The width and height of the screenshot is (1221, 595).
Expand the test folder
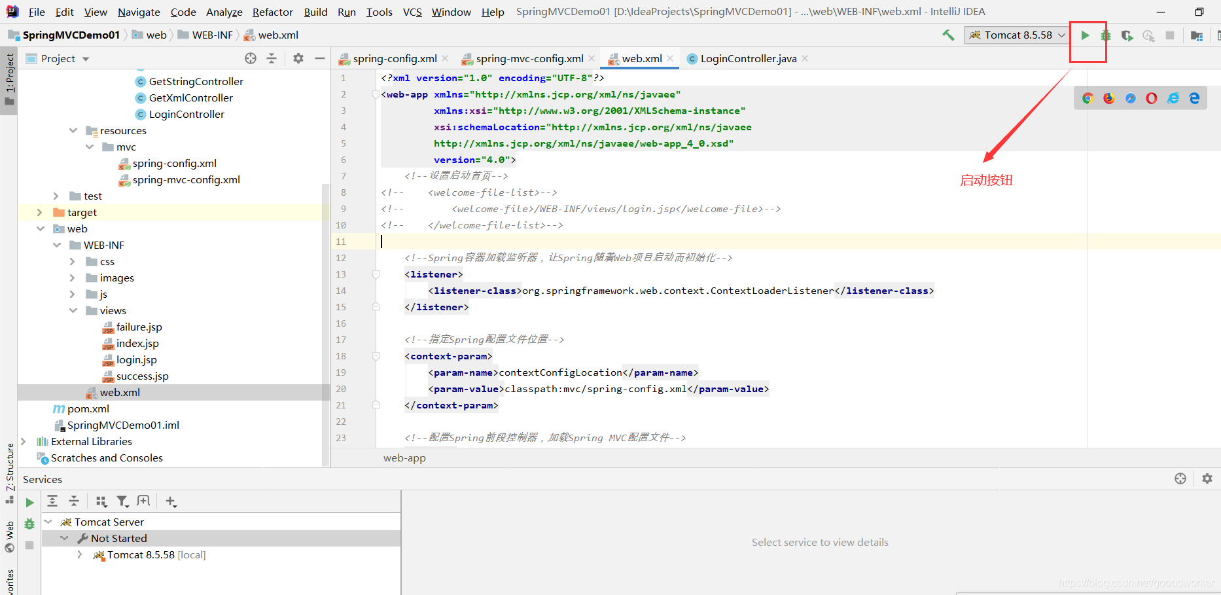click(56, 196)
